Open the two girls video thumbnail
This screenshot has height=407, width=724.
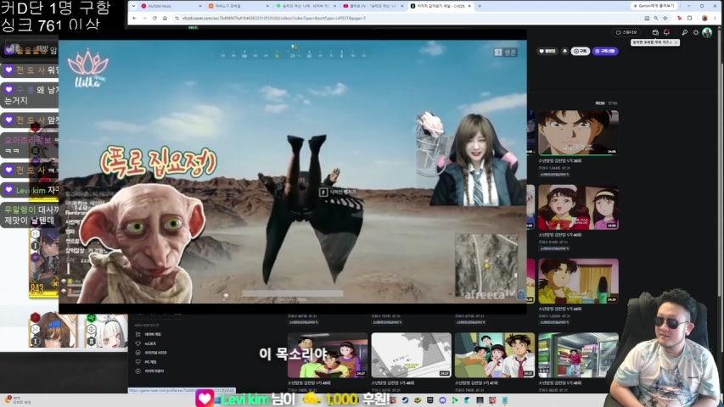pyautogui.click(x=578, y=207)
